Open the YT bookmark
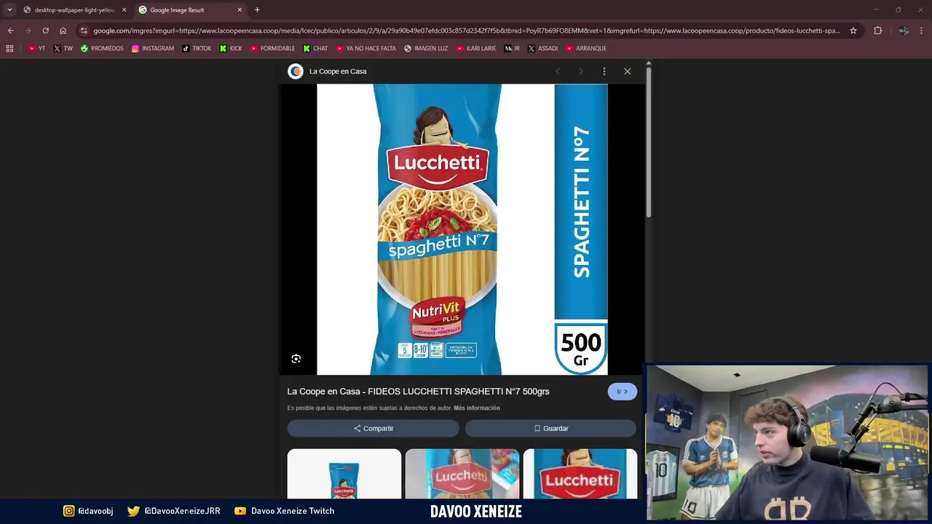Image resolution: width=932 pixels, height=524 pixels. (36, 48)
